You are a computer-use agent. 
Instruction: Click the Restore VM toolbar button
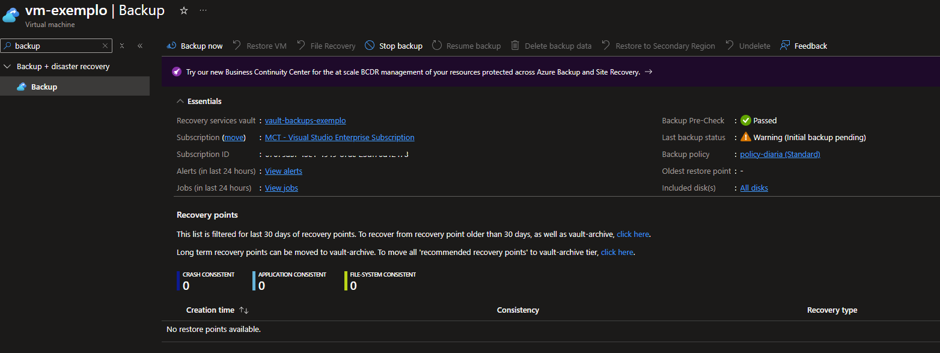pos(260,46)
